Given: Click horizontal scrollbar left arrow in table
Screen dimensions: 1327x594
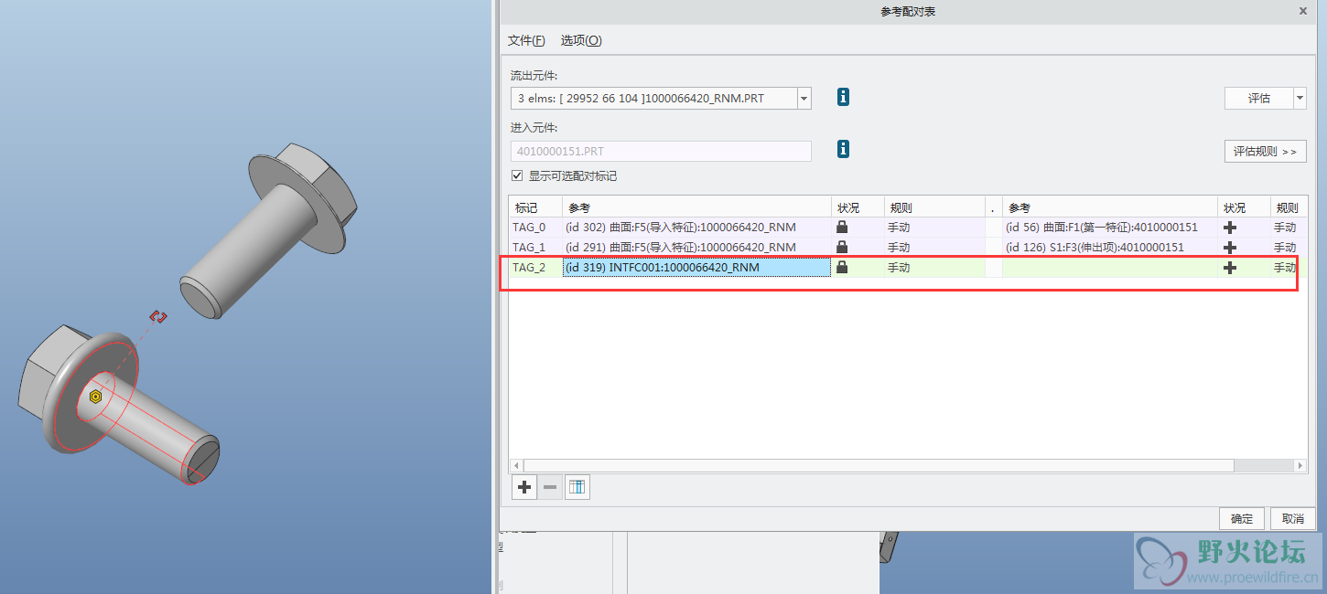Looking at the screenshot, I should [516, 466].
